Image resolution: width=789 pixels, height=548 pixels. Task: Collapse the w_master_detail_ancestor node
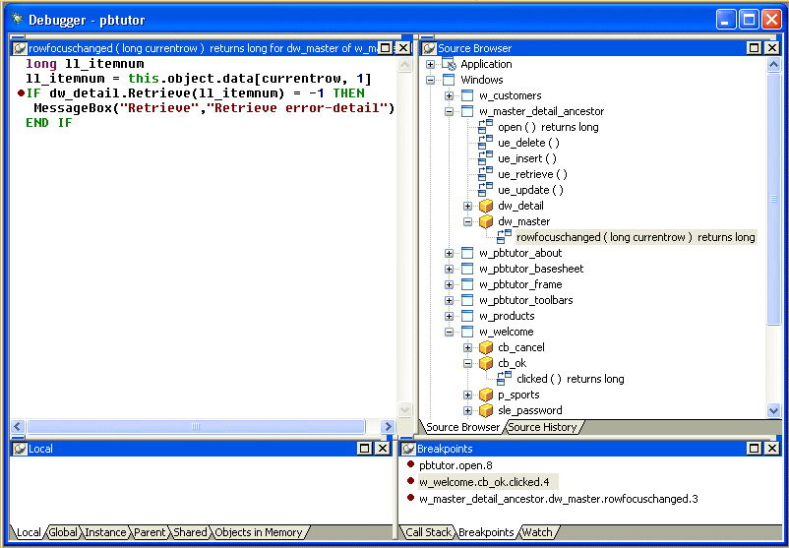tap(449, 111)
